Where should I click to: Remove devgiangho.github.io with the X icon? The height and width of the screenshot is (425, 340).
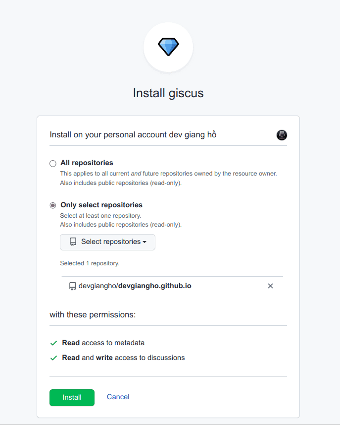pyautogui.click(x=270, y=286)
